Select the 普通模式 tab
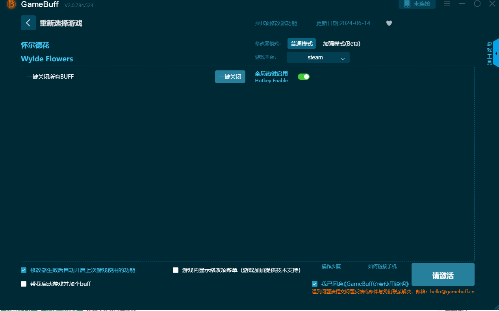The image size is (499, 311). point(302,44)
